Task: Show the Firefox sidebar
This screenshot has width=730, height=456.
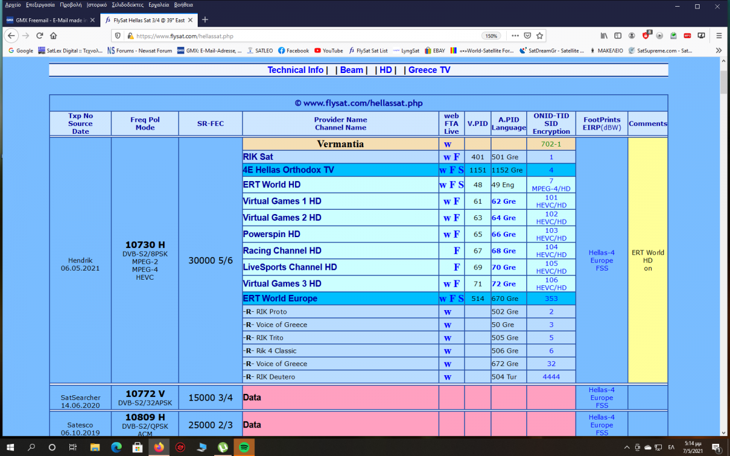Action: click(618, 36)
